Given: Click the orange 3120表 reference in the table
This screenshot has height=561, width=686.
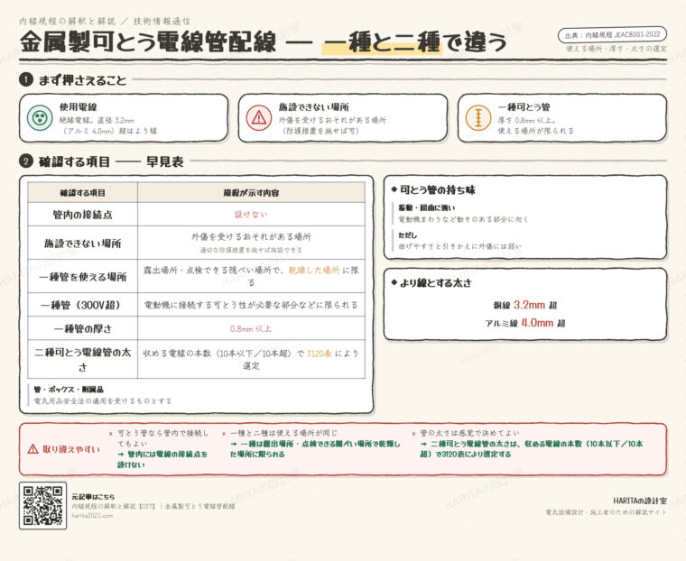Looking at the screenshot, I should coord(319,354).
